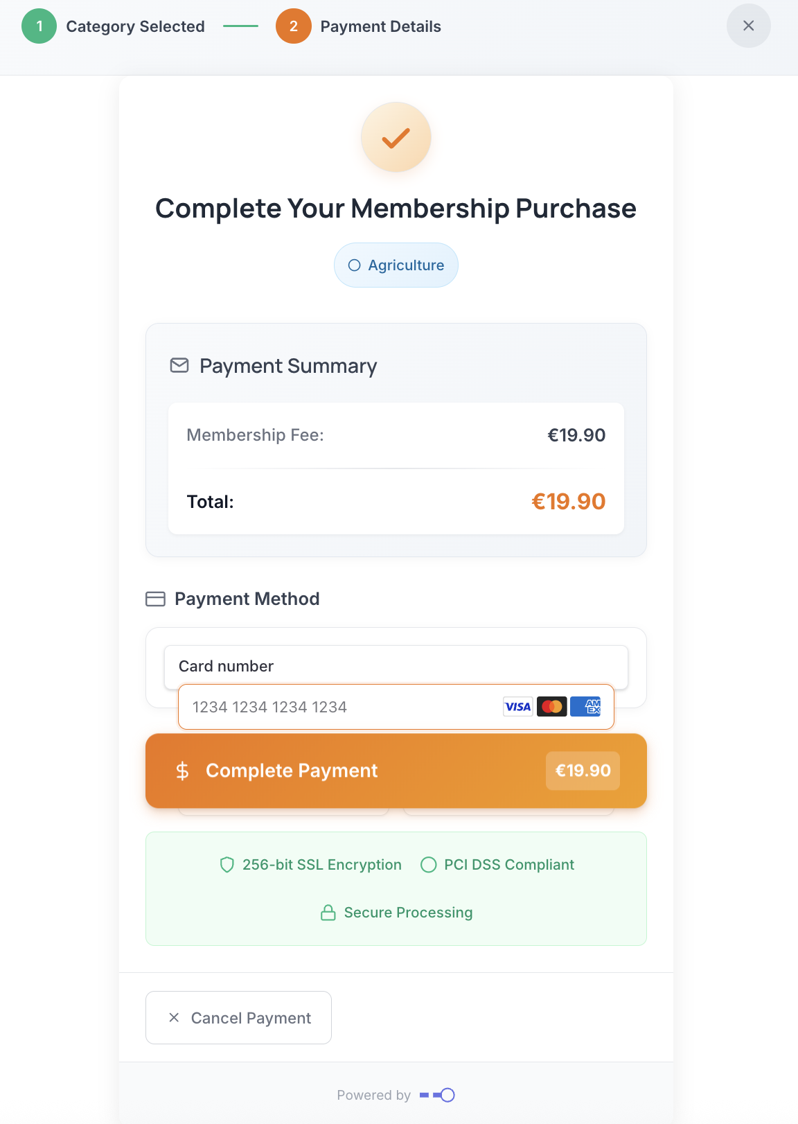The width and height of the screenshot is (798, 1124).
Task: Click the €19.90 badge on payment button
Action: 583,771
